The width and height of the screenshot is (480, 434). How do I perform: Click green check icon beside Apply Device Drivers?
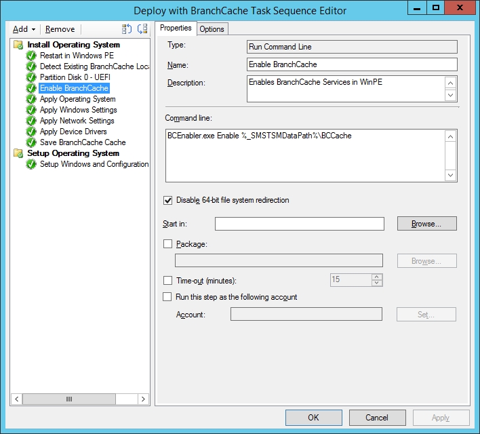[x=31, y=132]
